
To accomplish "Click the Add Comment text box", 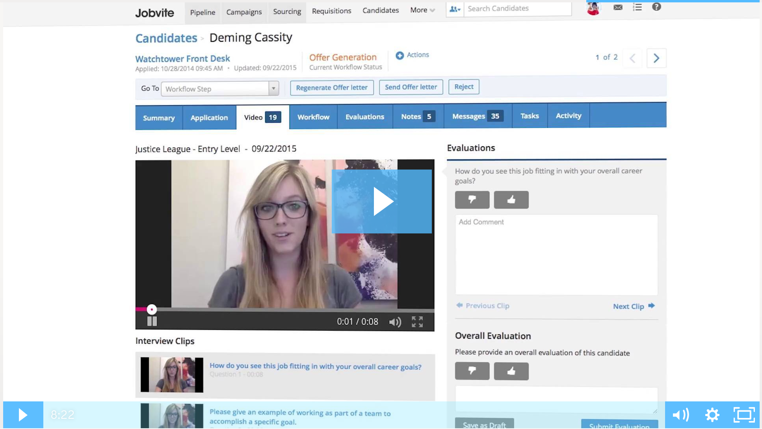I will [556, 255].
